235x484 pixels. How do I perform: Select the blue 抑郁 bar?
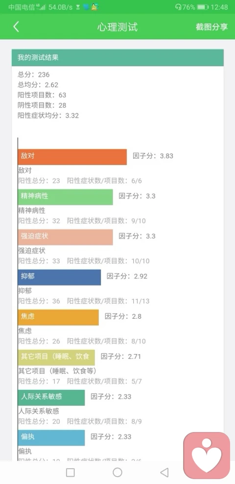(x=59, y=277)
